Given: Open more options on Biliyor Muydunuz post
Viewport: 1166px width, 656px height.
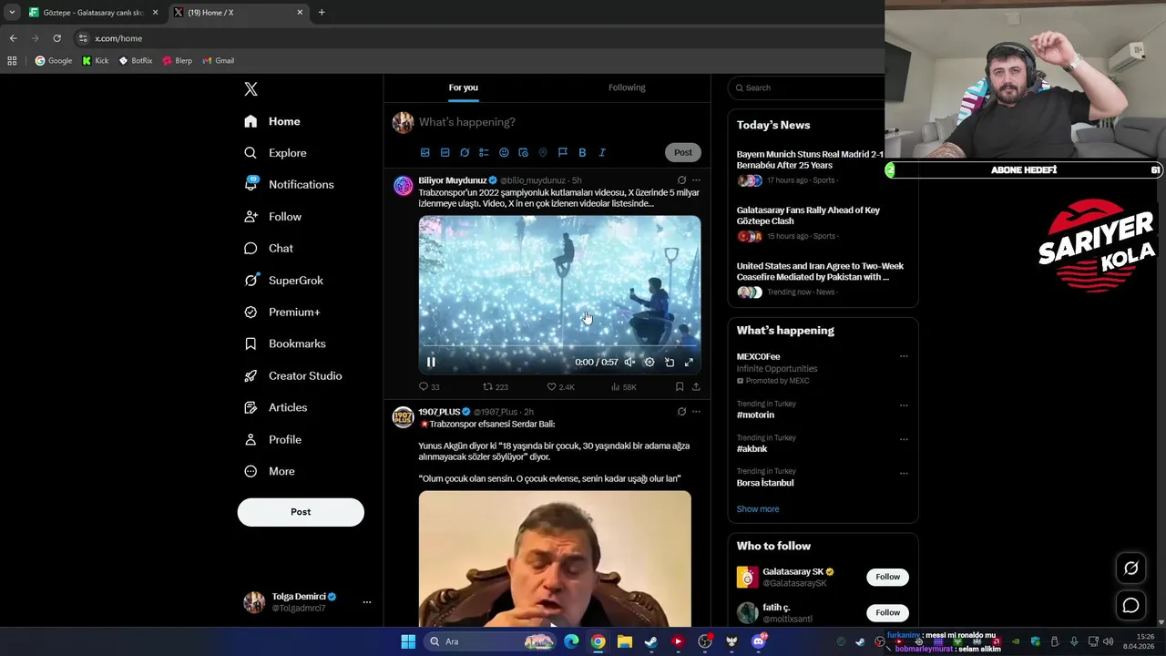Looking at the screenshot, I should coord(696,180).
